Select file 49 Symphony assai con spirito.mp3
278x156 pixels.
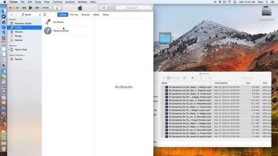[216, 136]
